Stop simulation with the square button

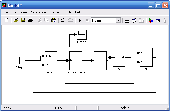pyautogui.click(x=87, y=20)
